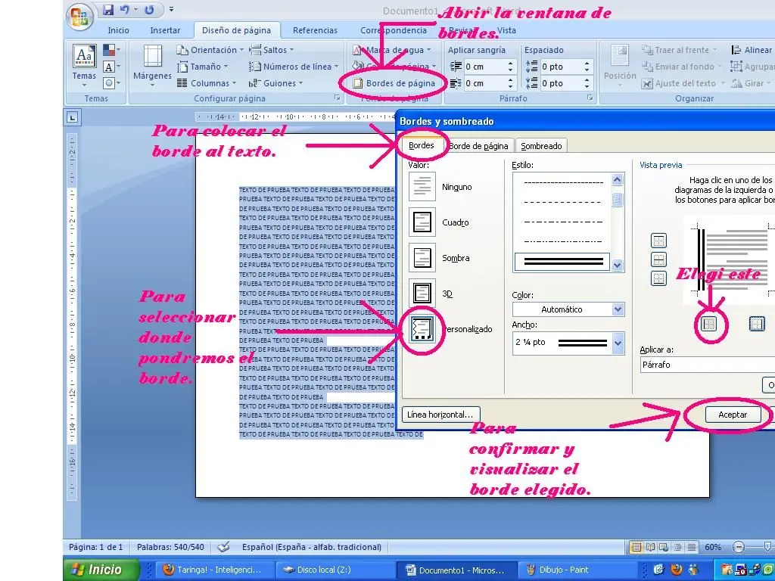
Task: Toggle bottom border button in preview
Action: pyautogui.click(x=659, y=278)
